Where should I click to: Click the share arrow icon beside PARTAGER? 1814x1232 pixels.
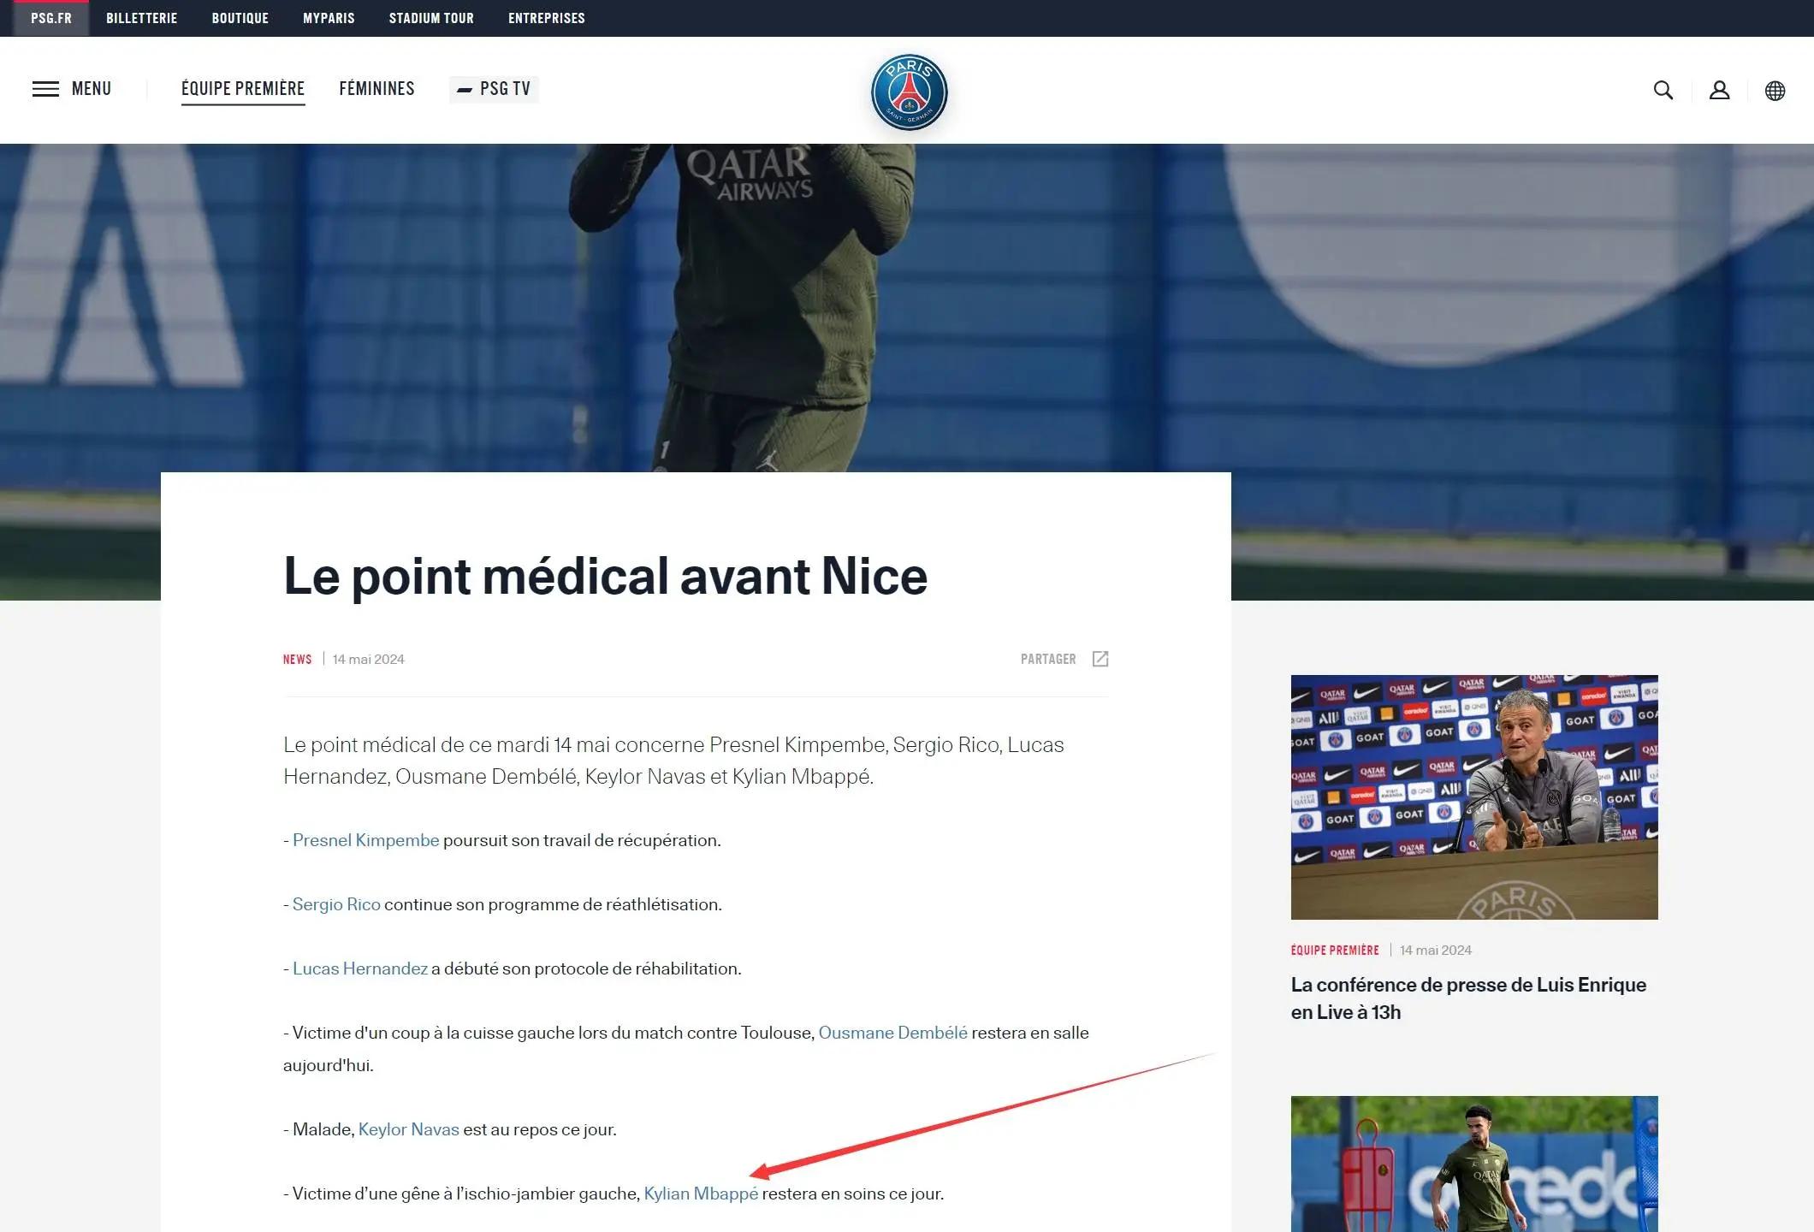[x=1100, y=659]
